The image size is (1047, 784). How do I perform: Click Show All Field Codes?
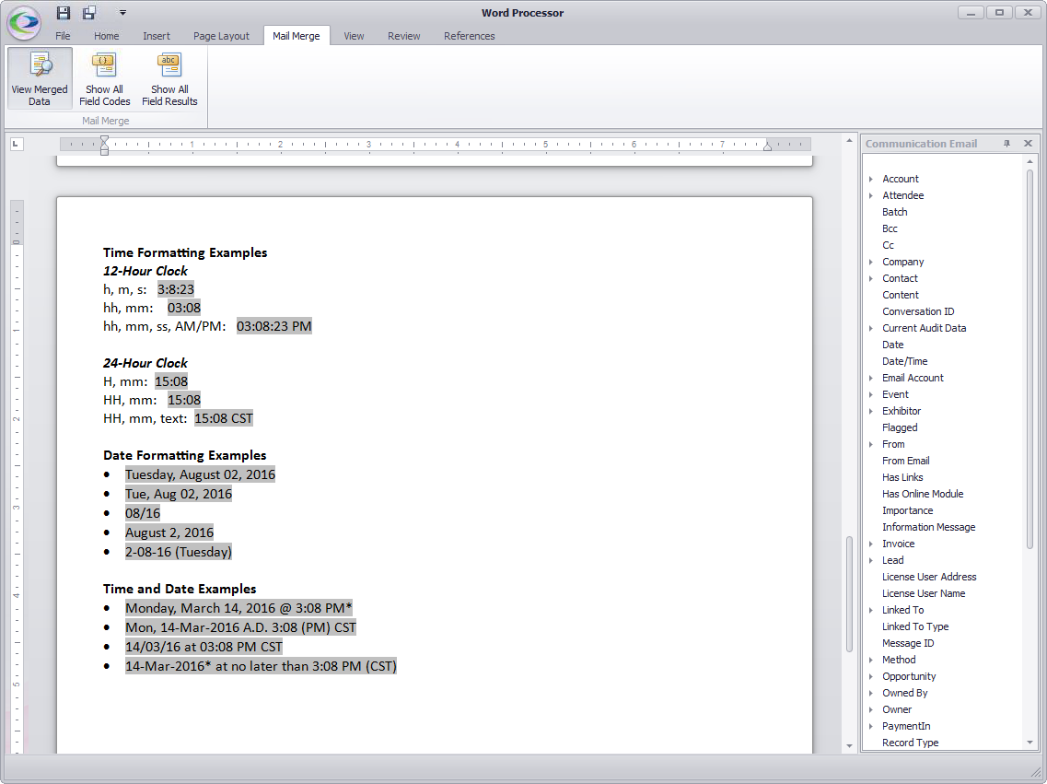104,79
